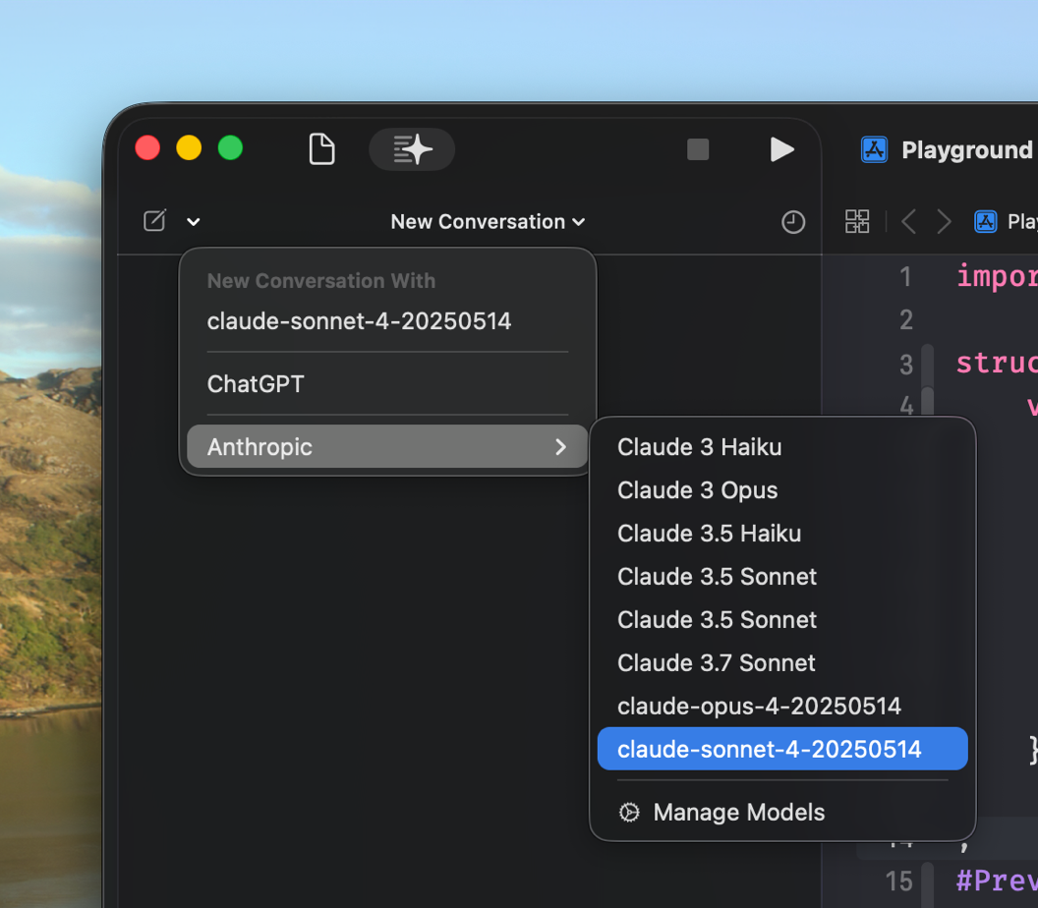Image resolution: width=1038 pixels, height=908 pixels.
Task: Select Claude 3 Opus model
Action: 782,489
